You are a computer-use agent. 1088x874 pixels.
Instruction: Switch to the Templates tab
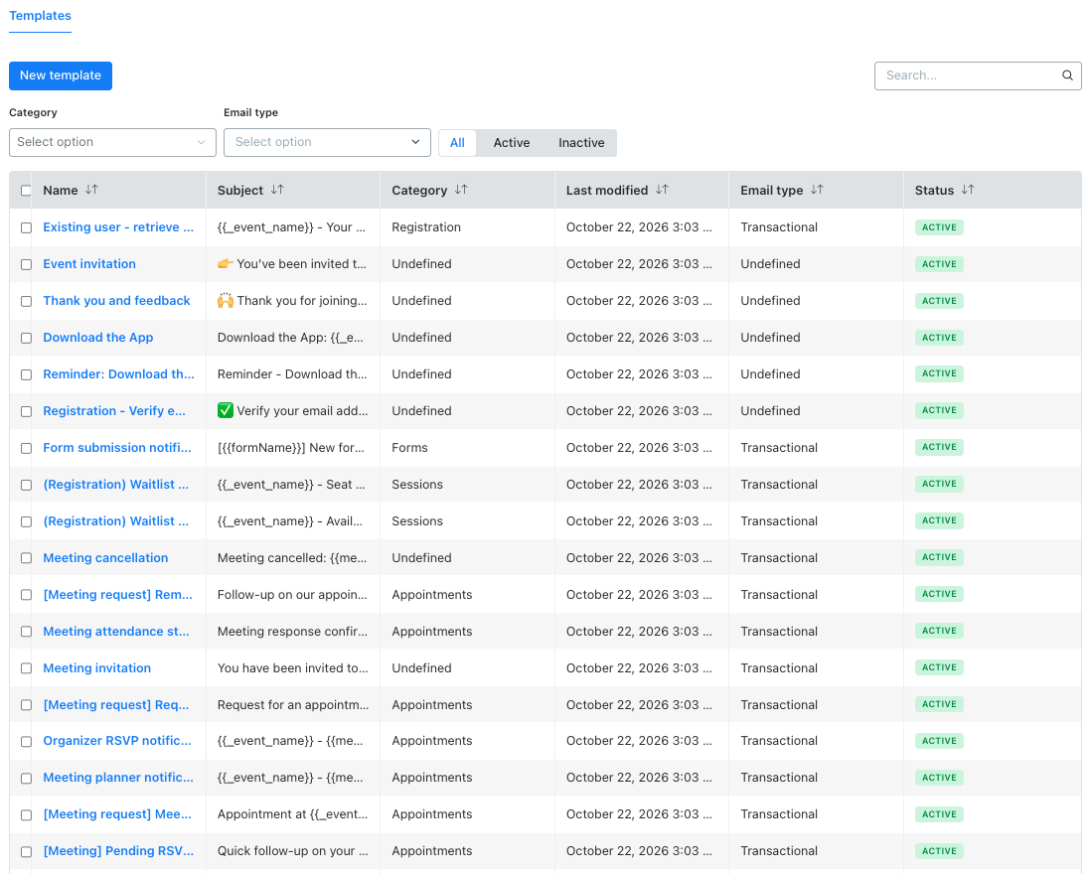point(41,16)
